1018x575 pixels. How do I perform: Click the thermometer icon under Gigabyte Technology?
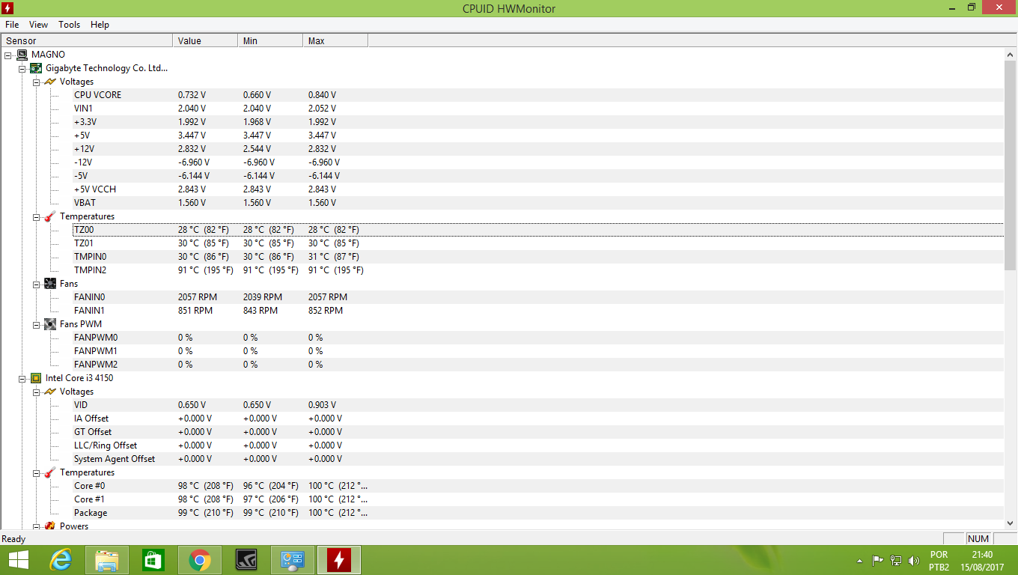tap(50, 216)
